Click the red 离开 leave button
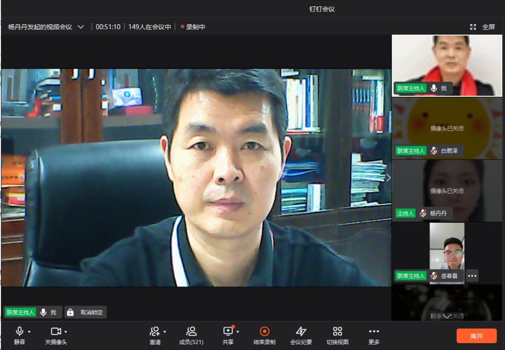The width and height of the screenshot is (505, 350). [x=476, y=336]
